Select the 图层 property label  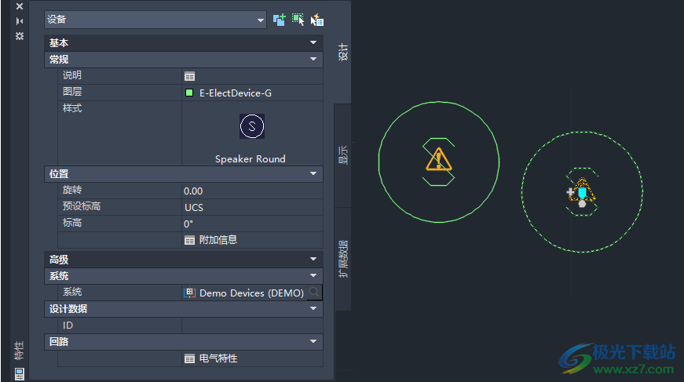click(72, 92)
